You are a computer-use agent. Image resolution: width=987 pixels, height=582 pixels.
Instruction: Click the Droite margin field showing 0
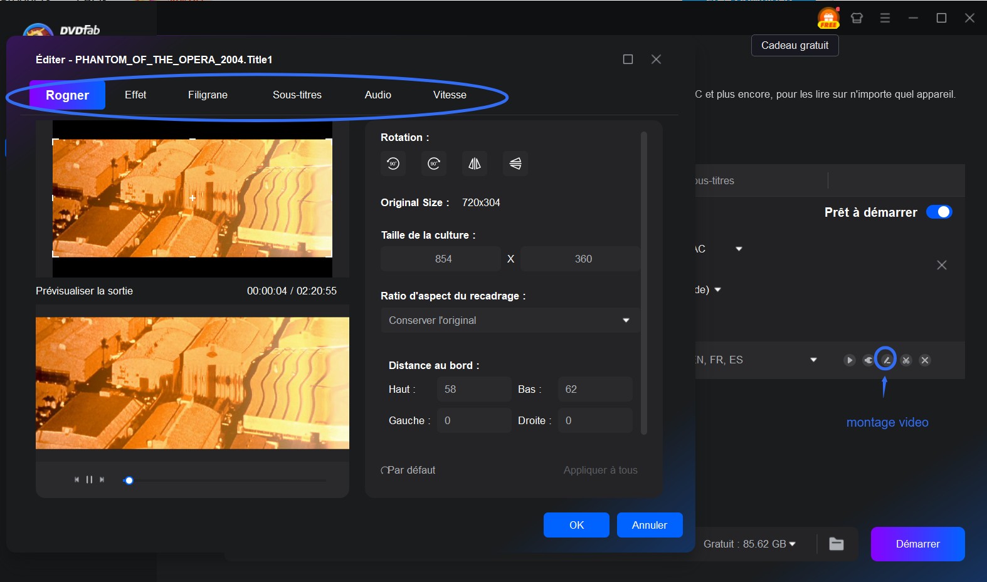point(595,420)
